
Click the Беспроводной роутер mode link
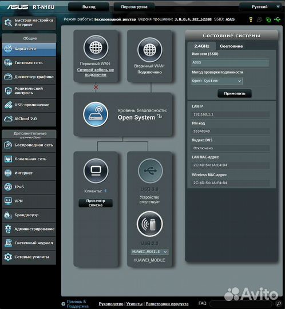click(115, 19)
